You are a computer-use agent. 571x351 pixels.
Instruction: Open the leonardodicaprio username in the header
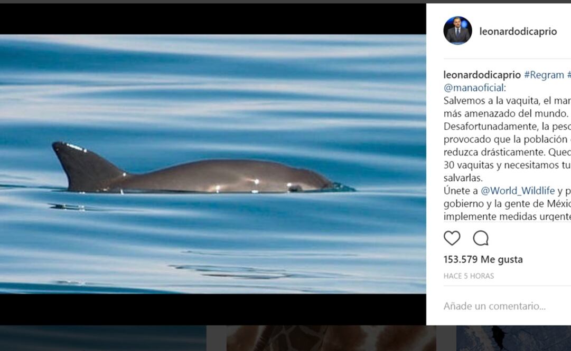[x=518, y=31]
